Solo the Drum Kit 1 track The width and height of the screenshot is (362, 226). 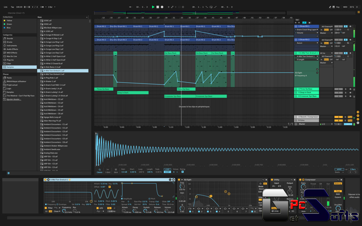click(346, 26)
